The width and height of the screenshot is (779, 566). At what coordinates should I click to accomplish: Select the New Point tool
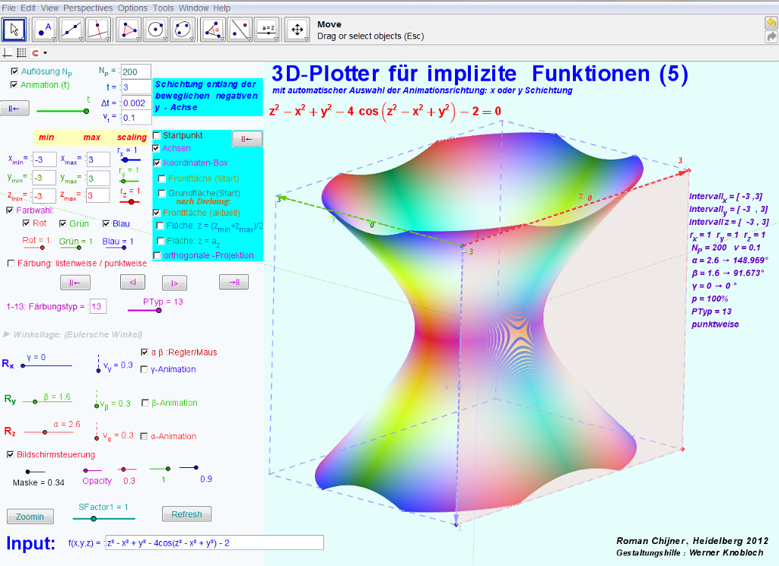(44, 30)
